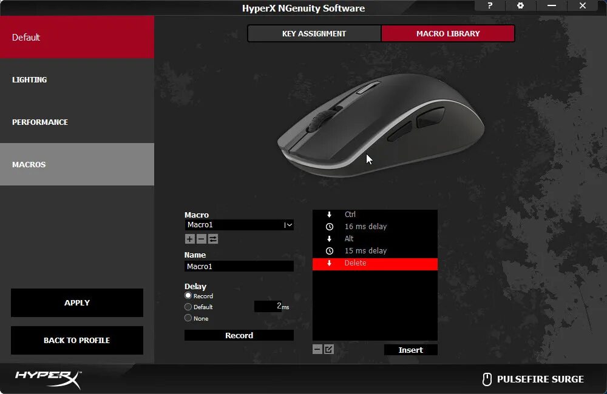Select the Alt event row
The height and width of the screenshot is (394, 607).
click(375, 239)
